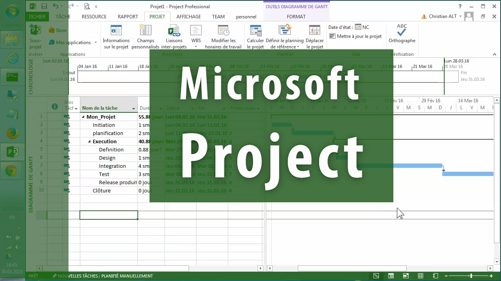Switch to the TÂCHE ribbon tab
The width and height of the screenshot is (501, 281).
pyautogui.click(x=63, y=17)
